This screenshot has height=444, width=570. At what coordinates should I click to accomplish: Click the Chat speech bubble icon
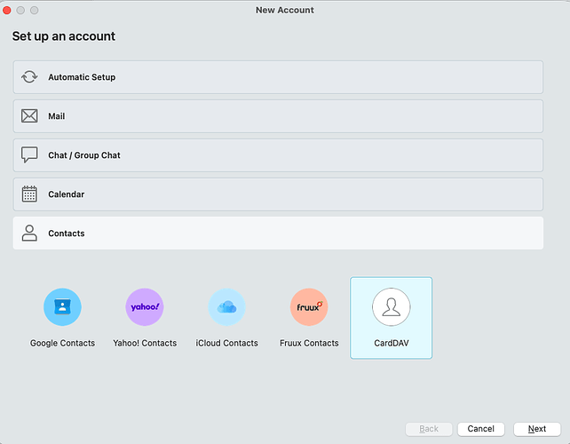pyautogui.click(x=29, y=155)
